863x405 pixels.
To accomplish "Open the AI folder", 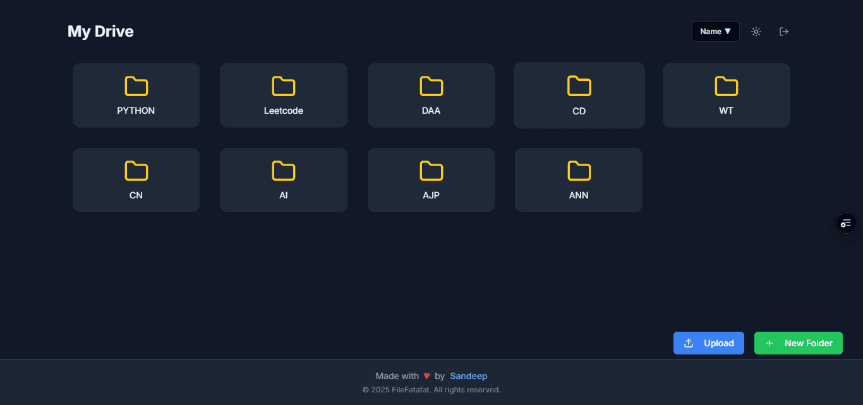I will [x=283, y=179].
